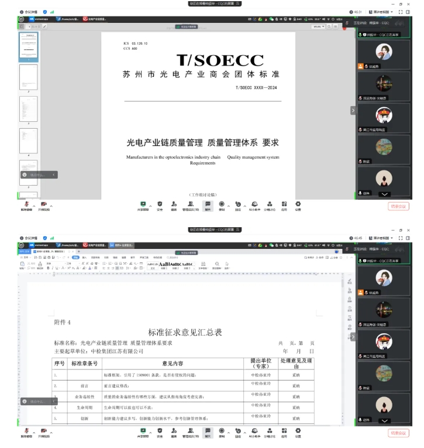
Task: Expand camera options arrow in upper toolbar
Action: pyautogui.click(x=51, y=206)
